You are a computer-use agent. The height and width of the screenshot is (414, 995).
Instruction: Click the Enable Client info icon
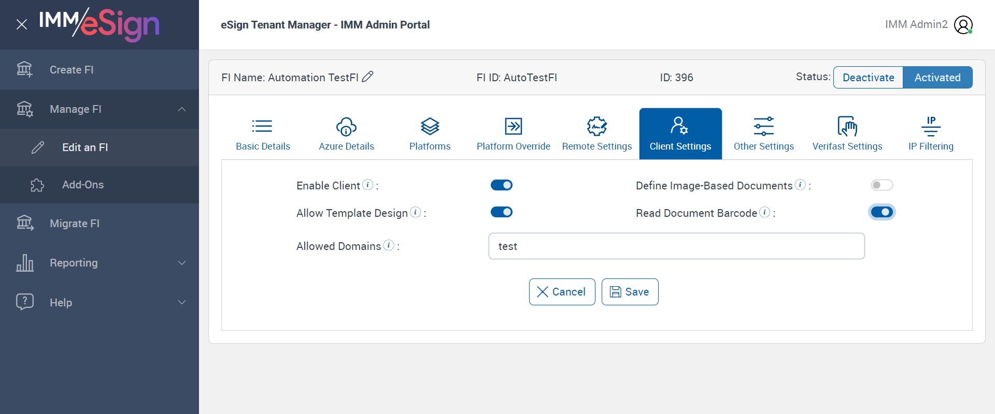click(x=367, y=185)
